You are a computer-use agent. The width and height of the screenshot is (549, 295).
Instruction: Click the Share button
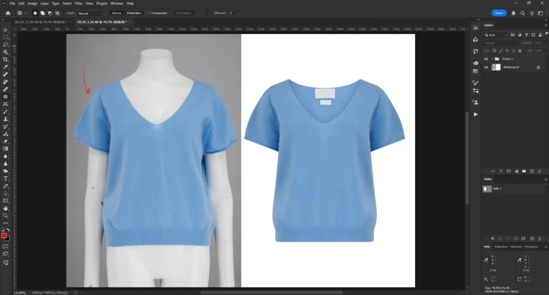499,13
